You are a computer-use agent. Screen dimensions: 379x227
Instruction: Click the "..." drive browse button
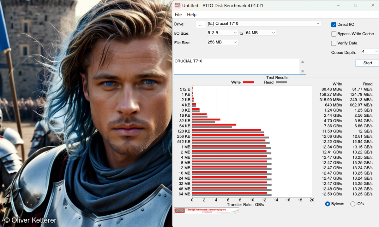pyautogui.click(x=201, y=24)
